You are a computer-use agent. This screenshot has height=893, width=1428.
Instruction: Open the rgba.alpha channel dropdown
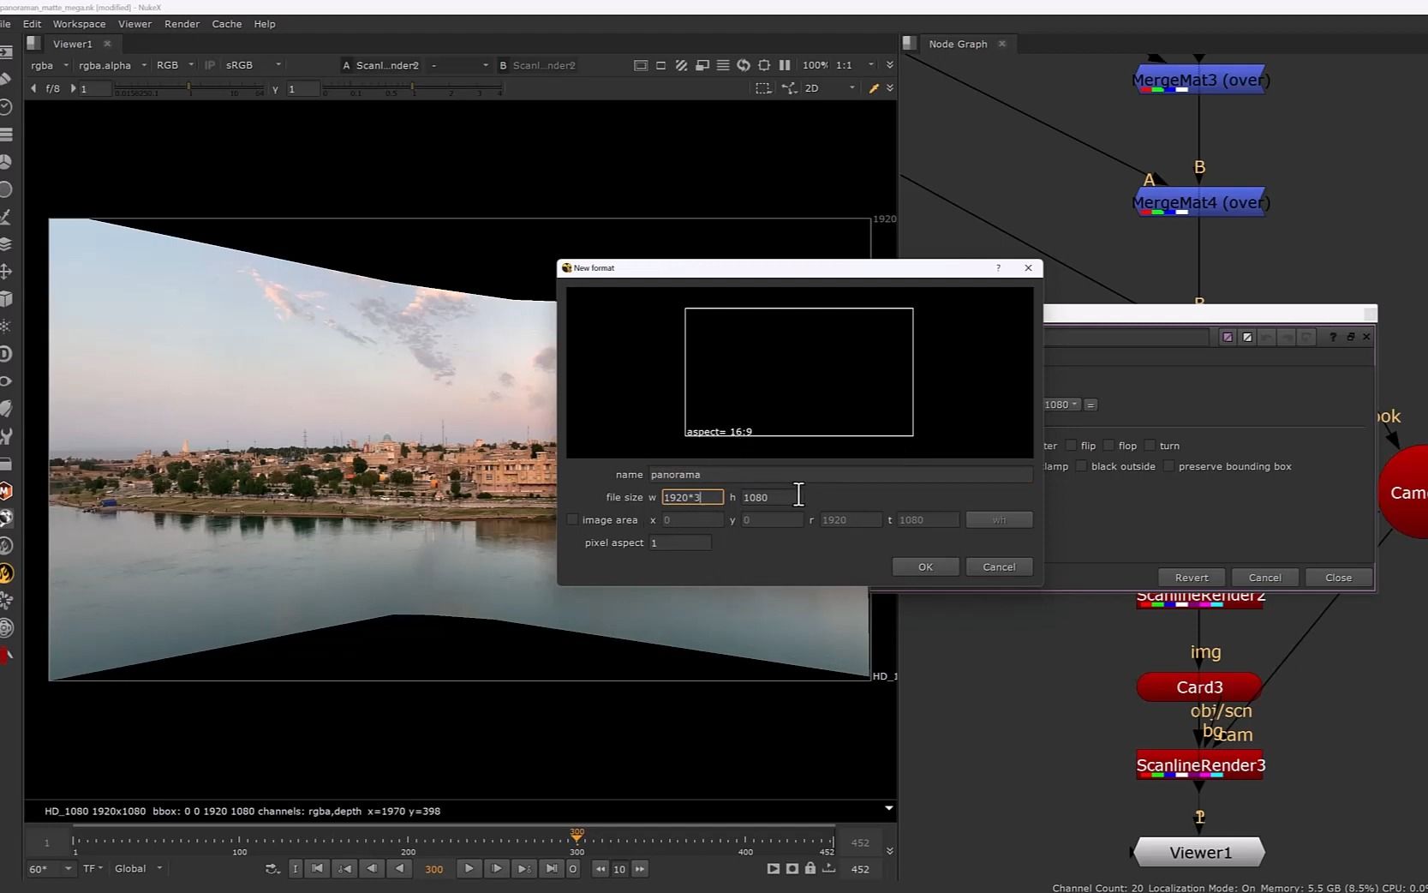pos(112,65)
